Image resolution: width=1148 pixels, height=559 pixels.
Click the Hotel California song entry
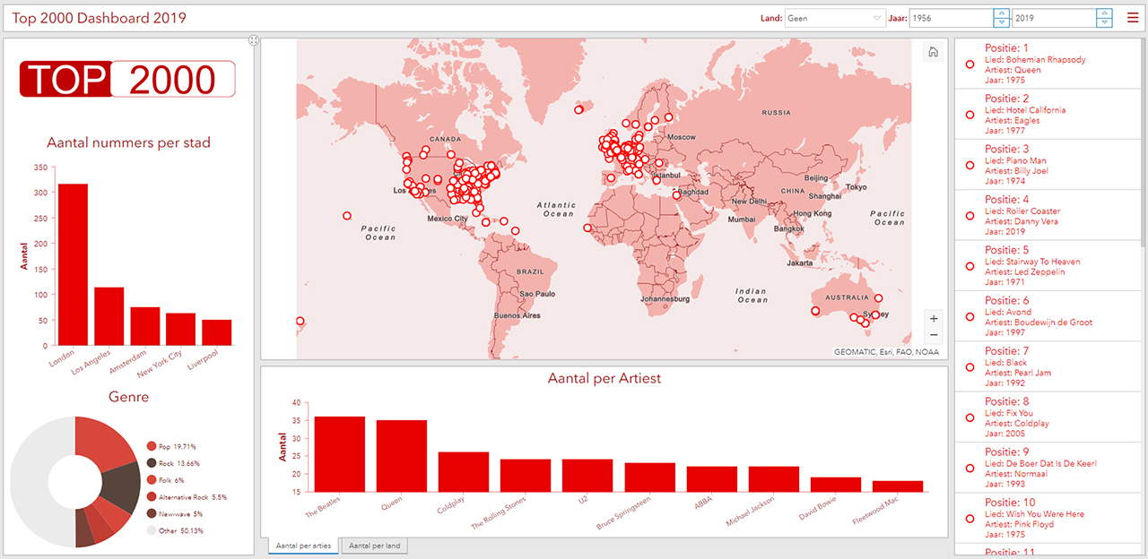pos(1047,115)
